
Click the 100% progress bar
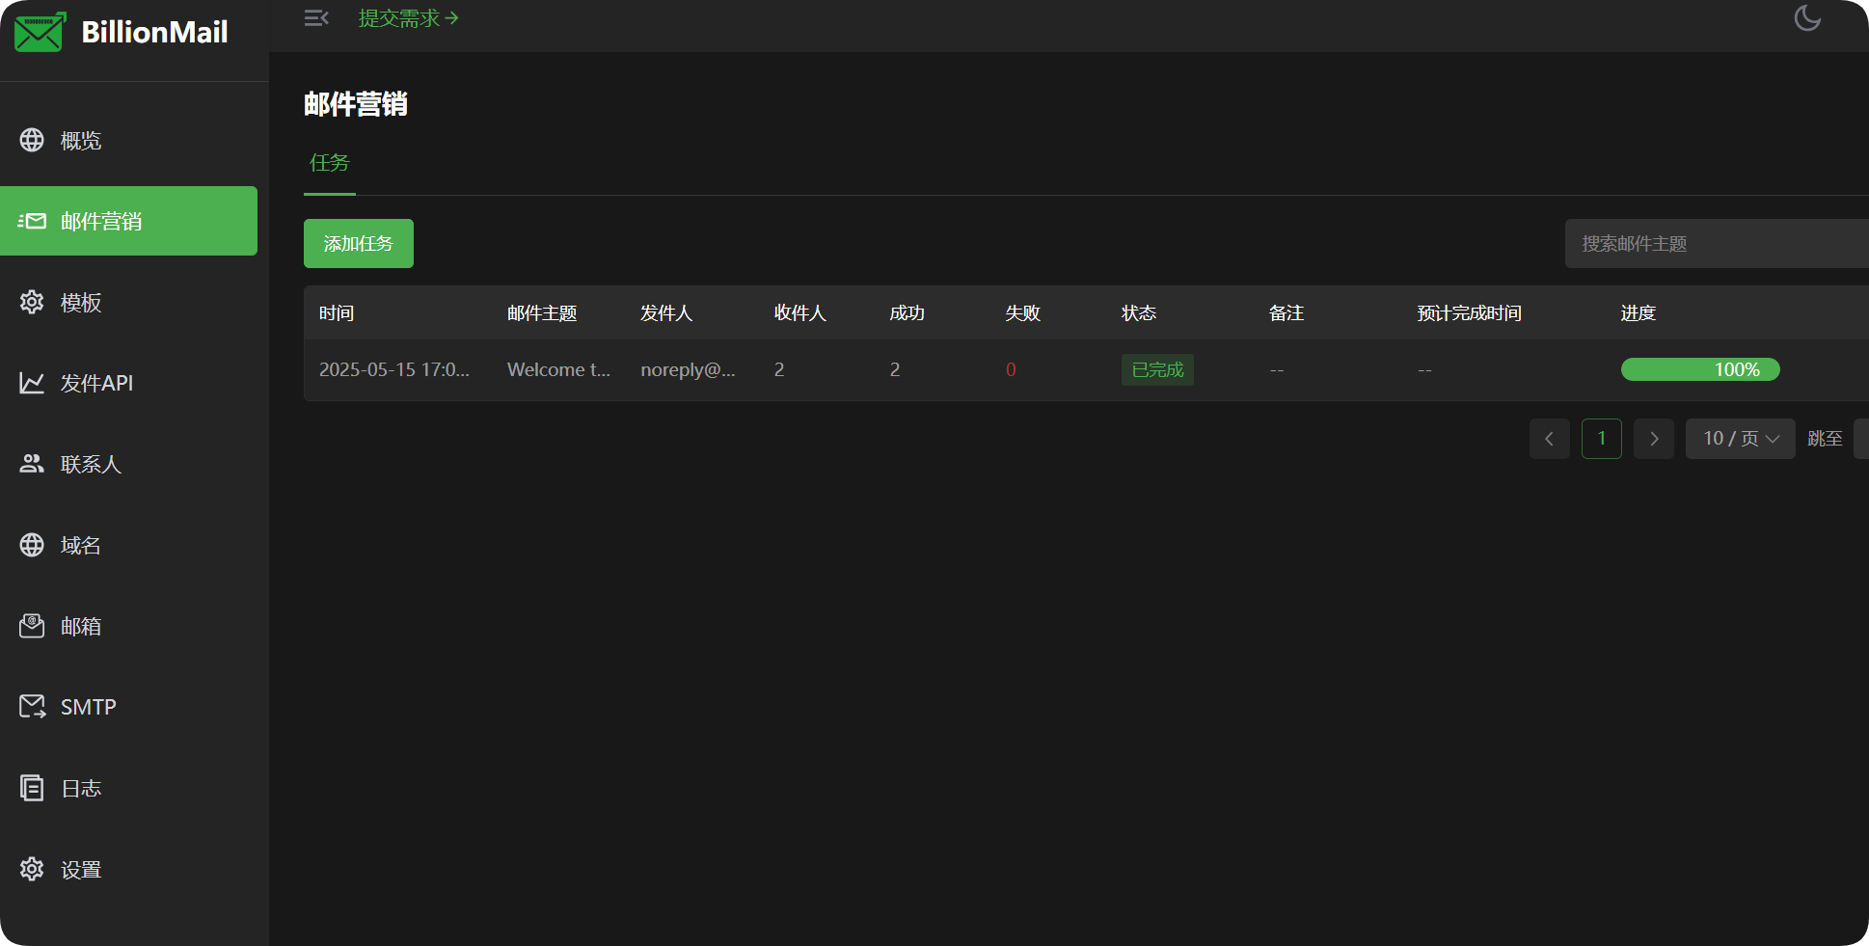pyautogui.click(x=1700, y=369)
